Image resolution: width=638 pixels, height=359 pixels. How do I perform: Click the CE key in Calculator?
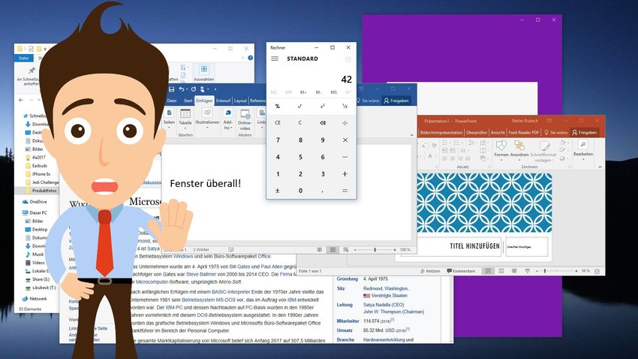click(278, 122)
